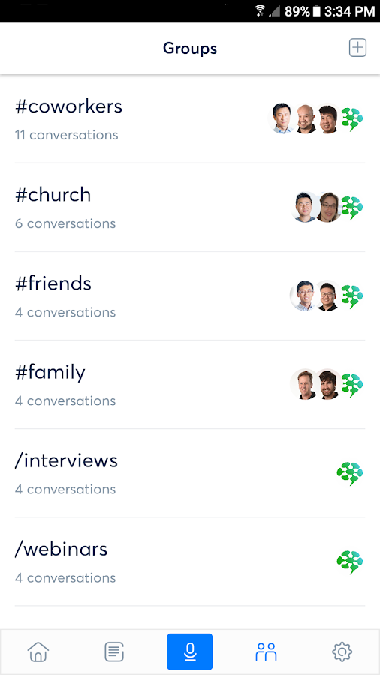Select the #friends group title
380x675 pixels.
53,283
